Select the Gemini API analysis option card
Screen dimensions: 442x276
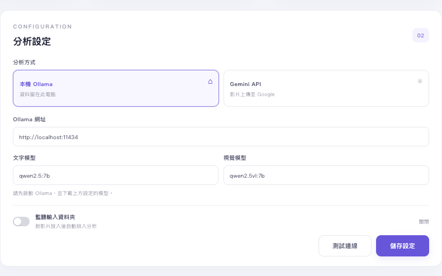point(326,88)
